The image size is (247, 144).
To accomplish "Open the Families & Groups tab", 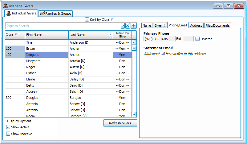I will point(55,14).
